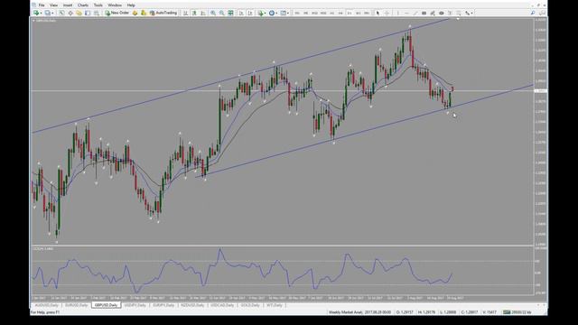Image resolution: width=578 pixels, height=325 pixels.
Task: Show the Navigator panel icon
Action: [79, 13]
